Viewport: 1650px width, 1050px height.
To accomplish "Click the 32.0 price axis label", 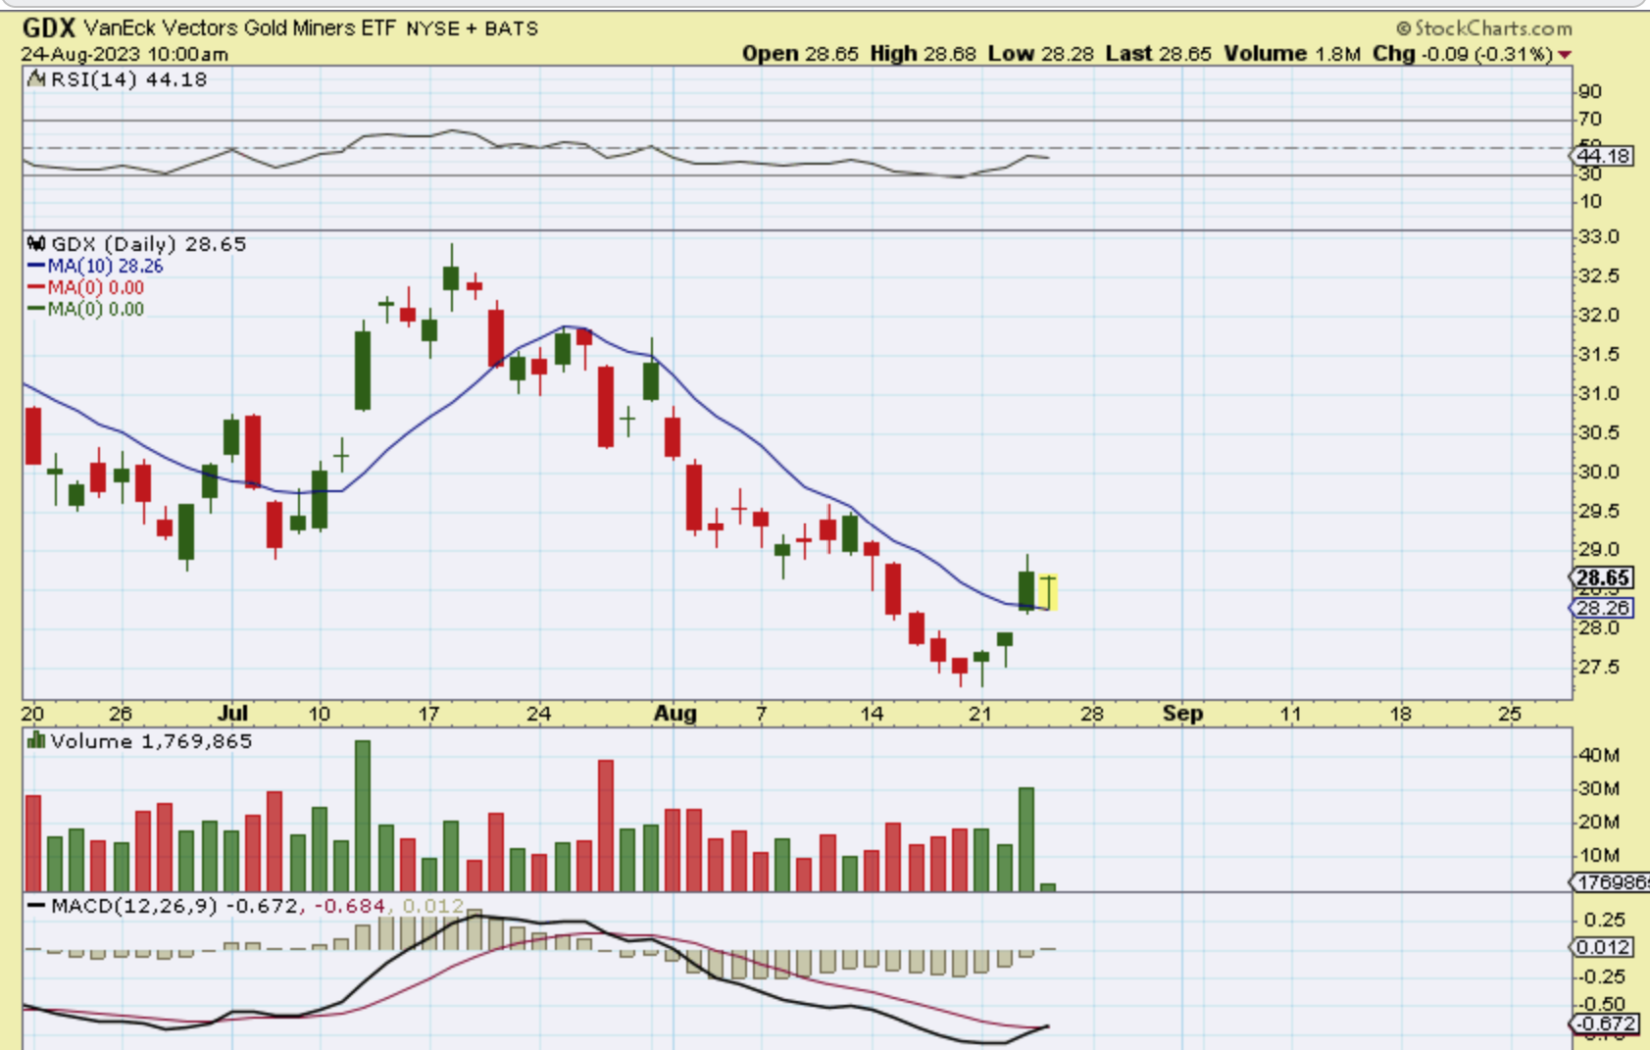I will 1598,316.
